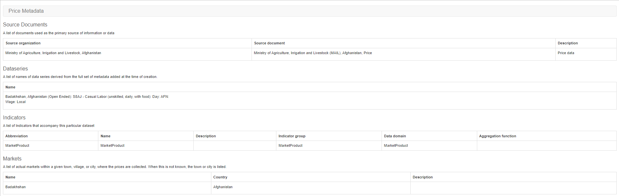Click the Markets section heading
Image resolution: width=619 pixels, height=196 pixels.
tap(12, 158)
